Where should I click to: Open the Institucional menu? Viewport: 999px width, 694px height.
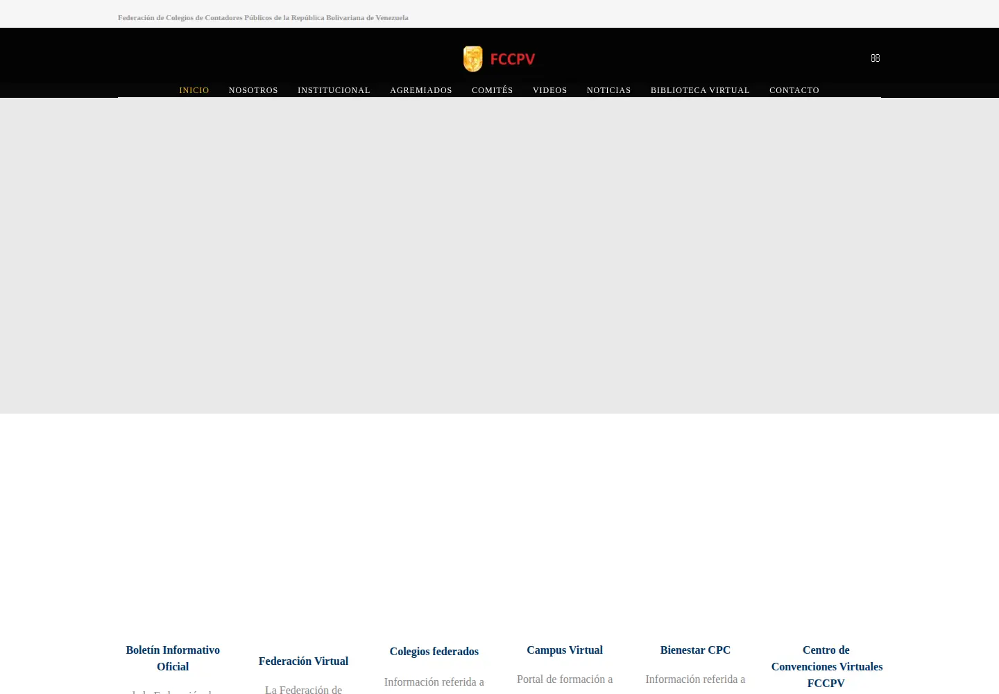[x=334, y=90]
